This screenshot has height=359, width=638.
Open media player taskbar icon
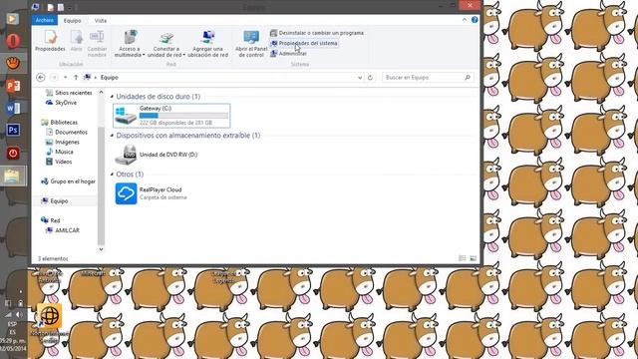13,19
